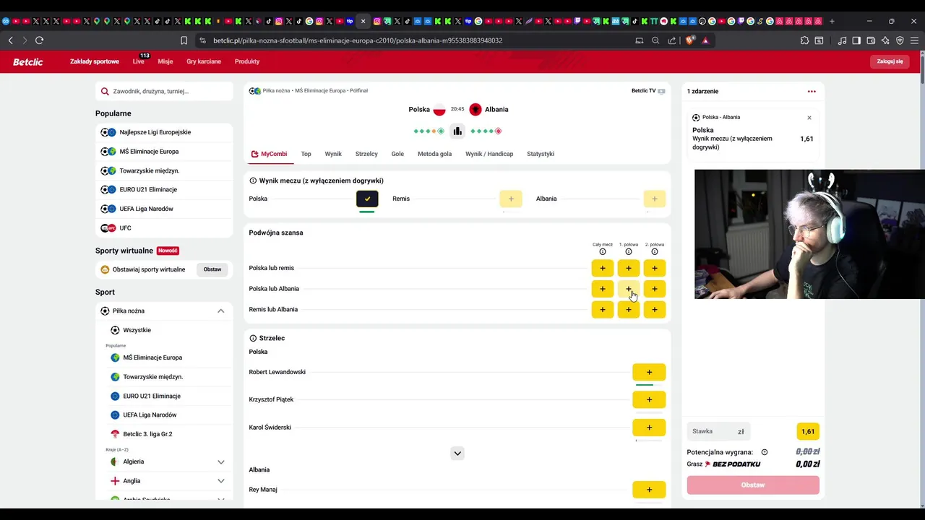Click the Cały mecz info icon

603,252
